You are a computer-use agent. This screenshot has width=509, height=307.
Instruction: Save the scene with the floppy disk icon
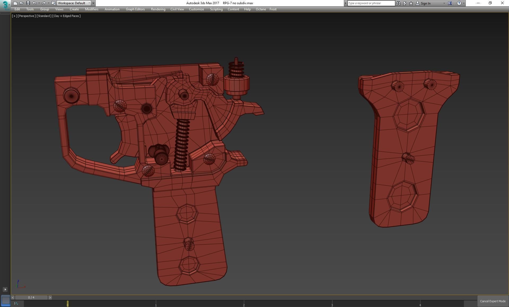(x=28, y=3)
